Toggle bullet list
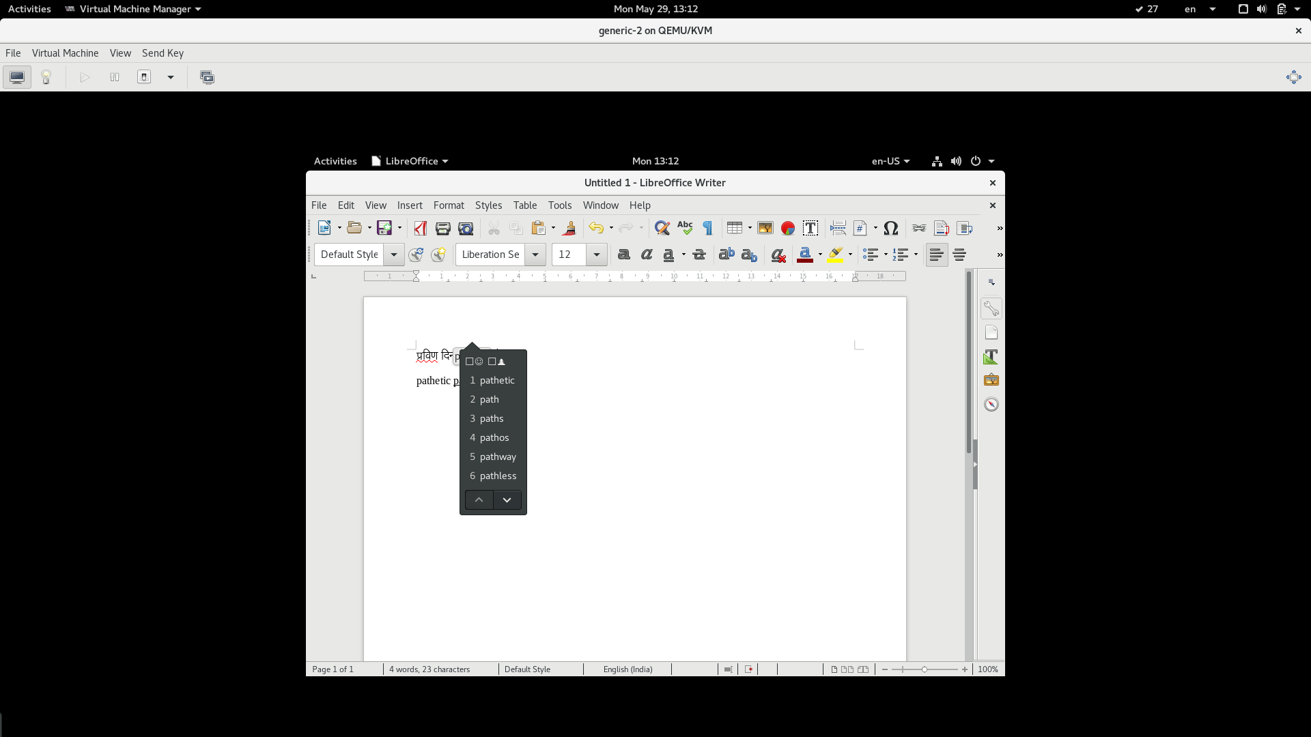The height and width of the screenshot is (737, 1311). (x=870, y=255)
